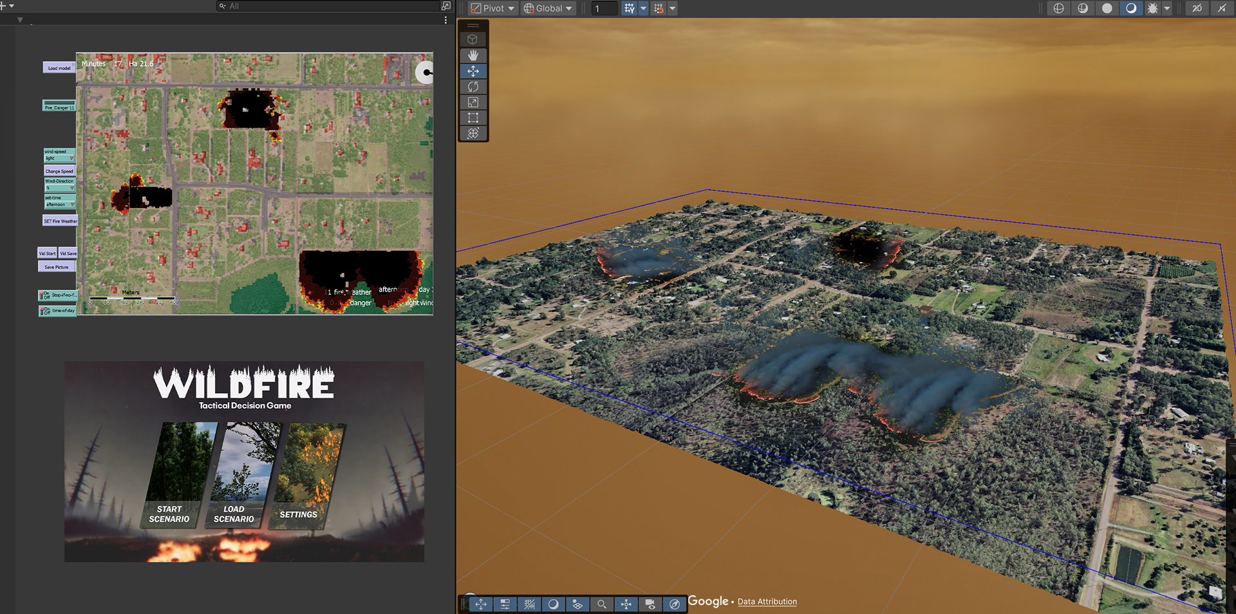
Task: Click the magnifier search icon in bottom bar
Action: coord(602,604)
